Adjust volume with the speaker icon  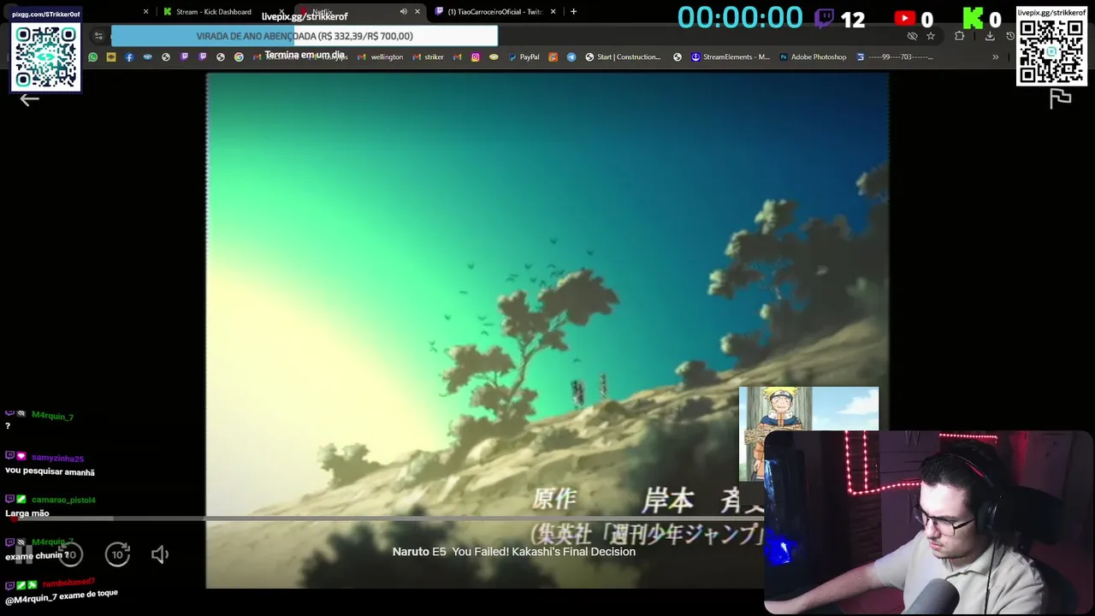tap(160, 555)
